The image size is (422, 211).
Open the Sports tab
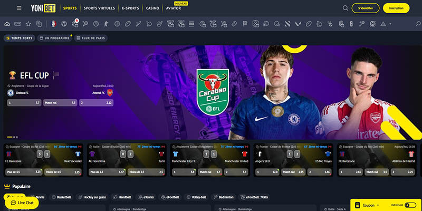point(70,8)
